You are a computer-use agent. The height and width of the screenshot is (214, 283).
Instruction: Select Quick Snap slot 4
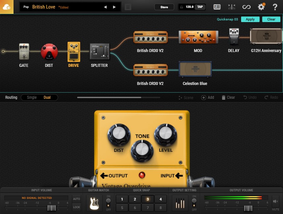[x=161, y=199]
